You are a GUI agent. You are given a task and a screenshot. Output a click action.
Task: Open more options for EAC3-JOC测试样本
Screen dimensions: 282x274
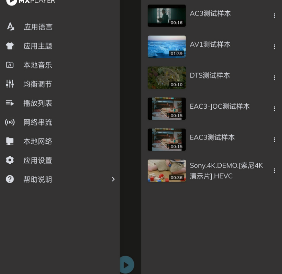[274, 109]
